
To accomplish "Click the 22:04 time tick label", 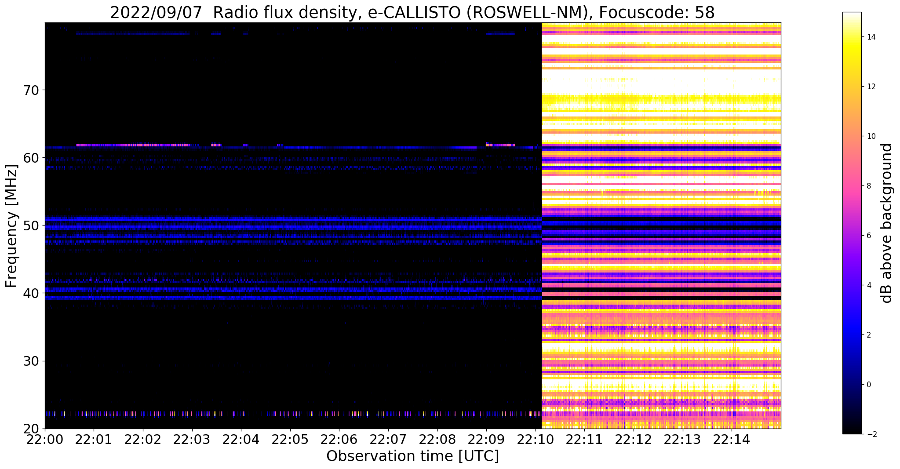I will [241, 439].
